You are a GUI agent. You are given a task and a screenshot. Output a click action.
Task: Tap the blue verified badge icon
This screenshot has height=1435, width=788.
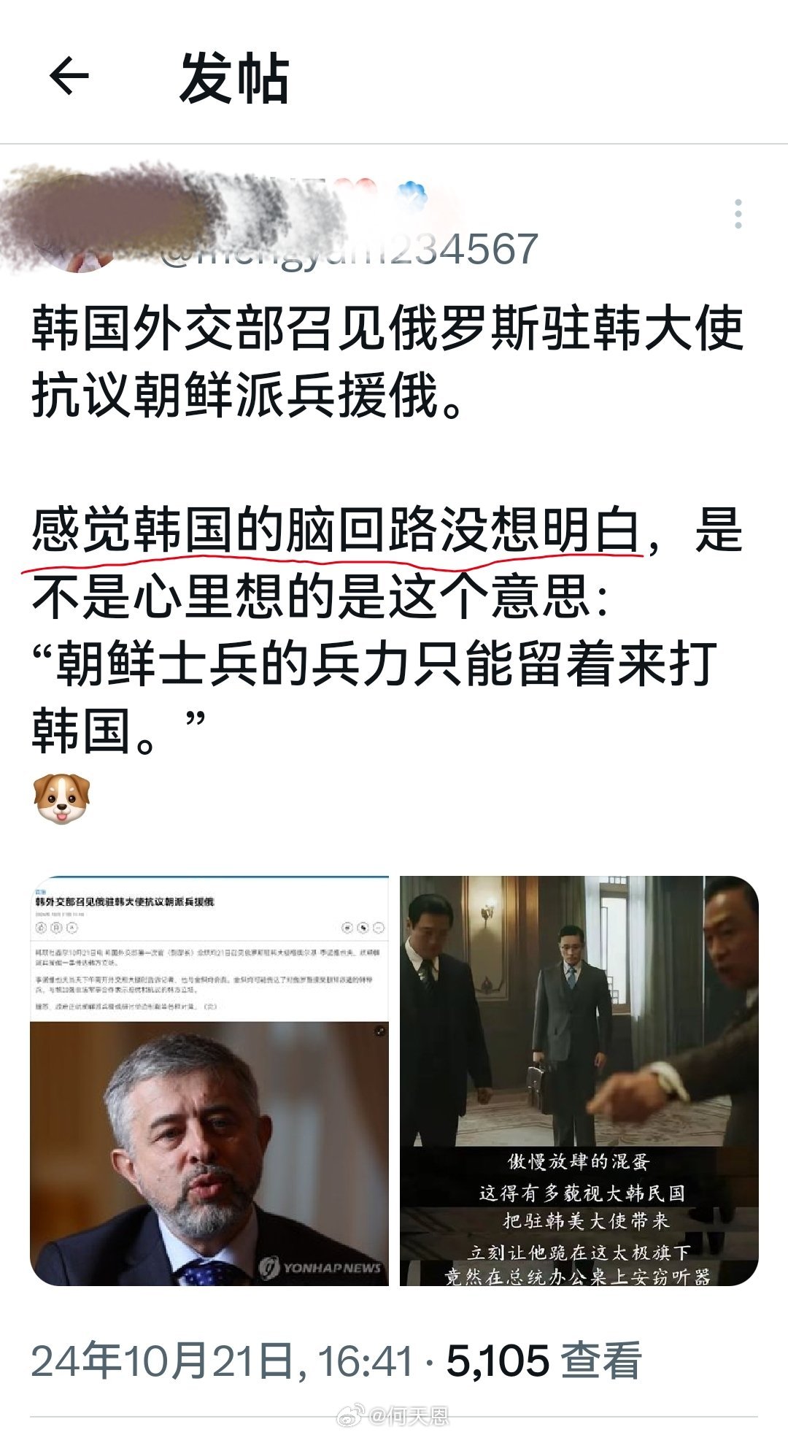411,196
